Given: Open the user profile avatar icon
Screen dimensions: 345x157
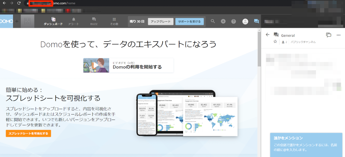Looking at the screenshot, I should [245, 22].
